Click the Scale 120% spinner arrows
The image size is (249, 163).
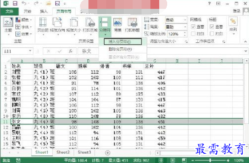click(185, 34)
